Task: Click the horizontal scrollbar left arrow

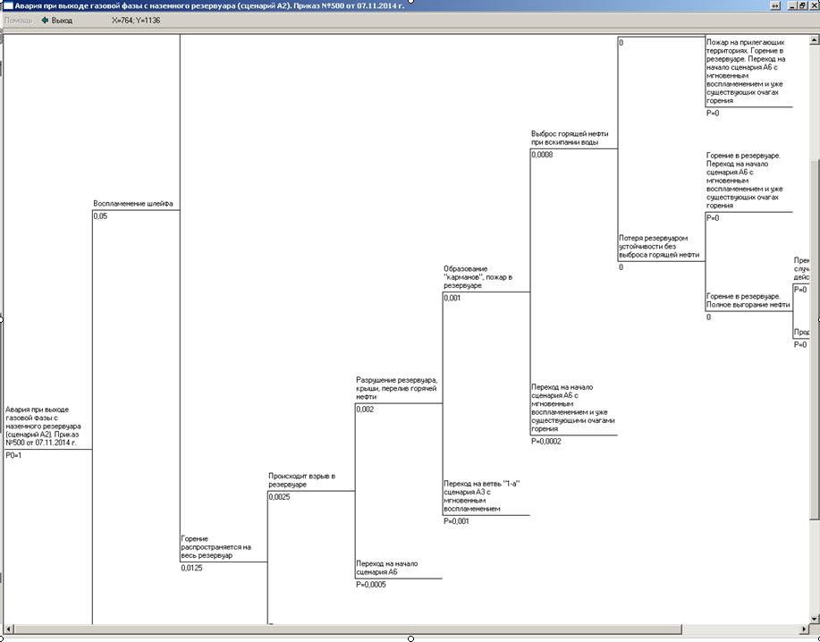Action: (7, 630)
